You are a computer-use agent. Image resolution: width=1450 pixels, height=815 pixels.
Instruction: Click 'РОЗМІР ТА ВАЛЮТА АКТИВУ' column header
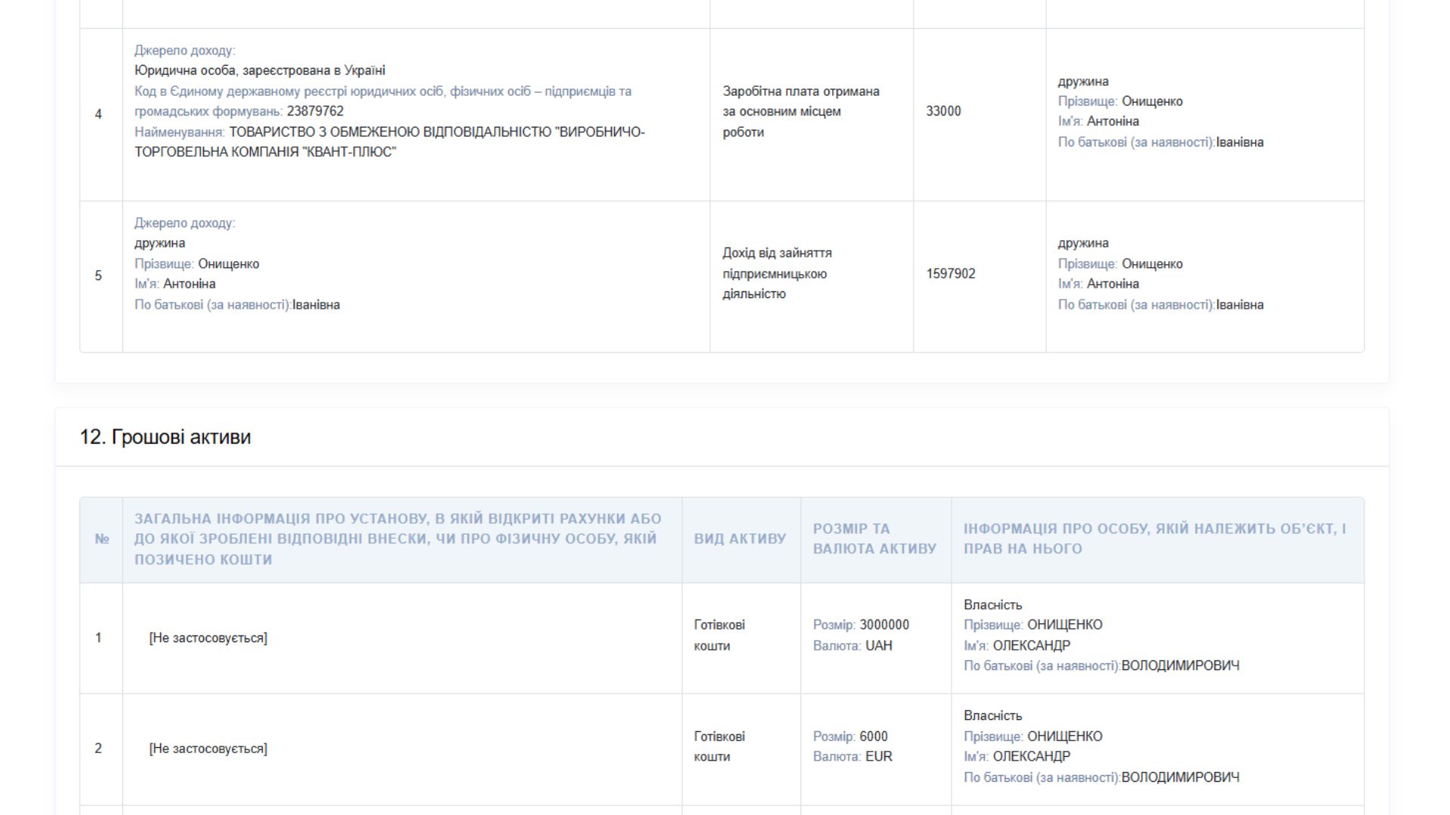pyautogui.click(x=874, y=539)
